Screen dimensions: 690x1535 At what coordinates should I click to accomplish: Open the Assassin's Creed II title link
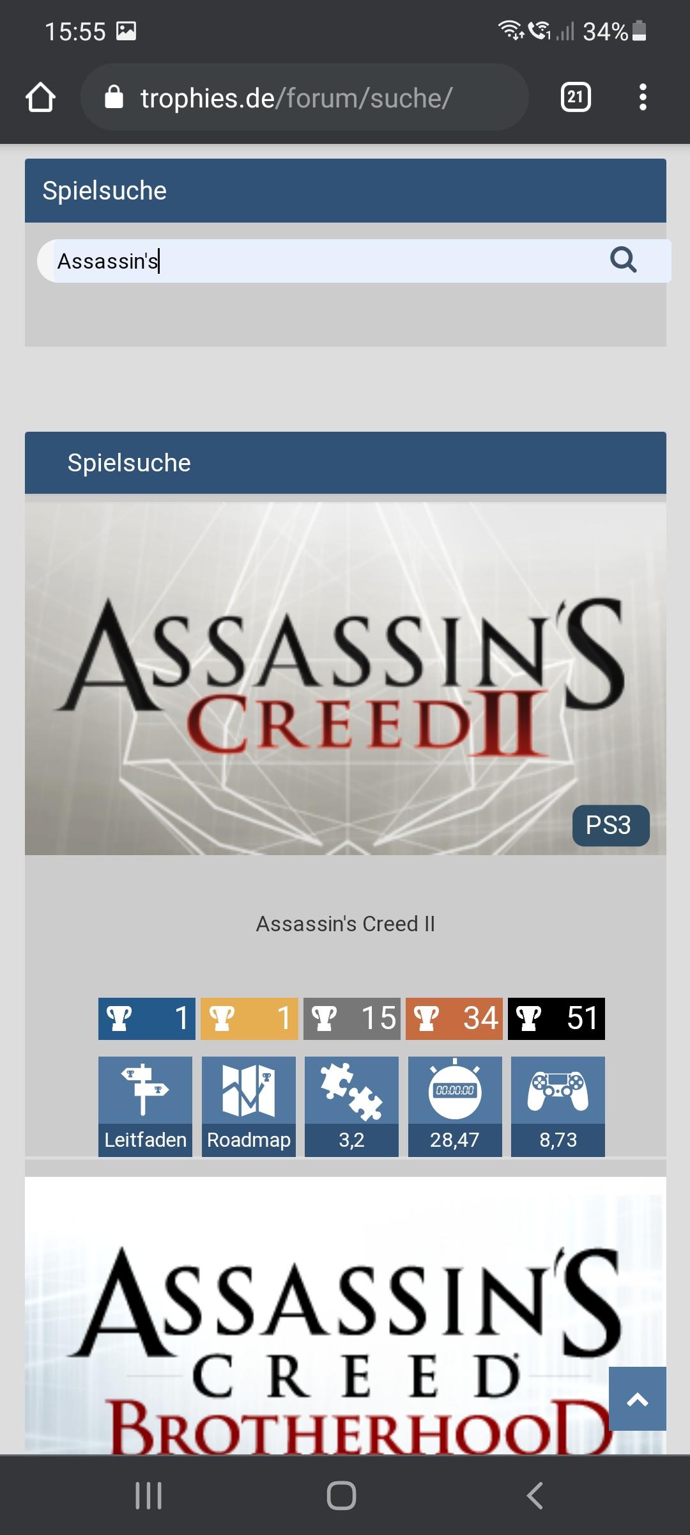(x=346, y=924)
